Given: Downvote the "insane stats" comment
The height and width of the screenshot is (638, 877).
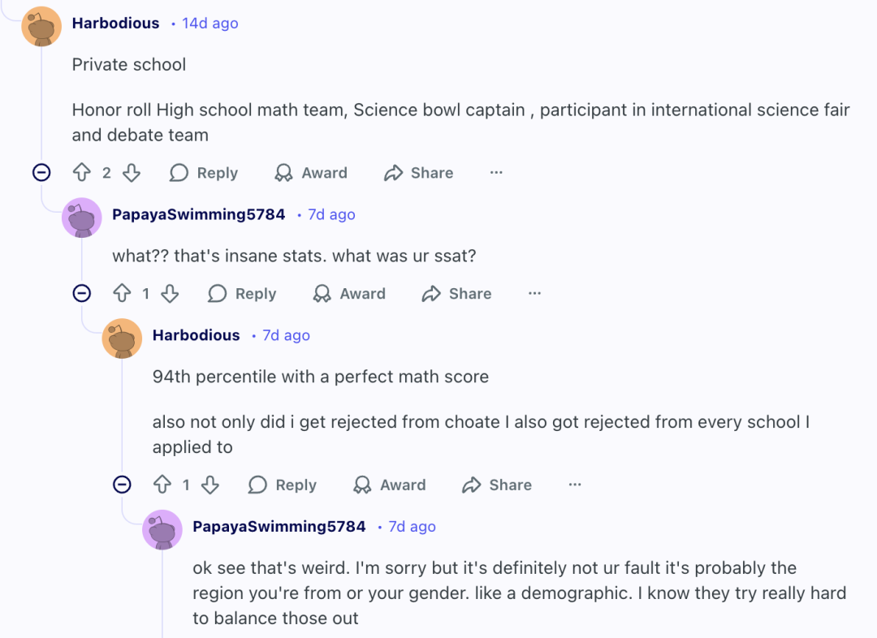Looking at the screenshot, I should click(x=170, y=294).
